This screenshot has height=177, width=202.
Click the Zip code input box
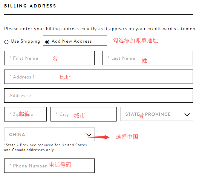pos(25,114)
